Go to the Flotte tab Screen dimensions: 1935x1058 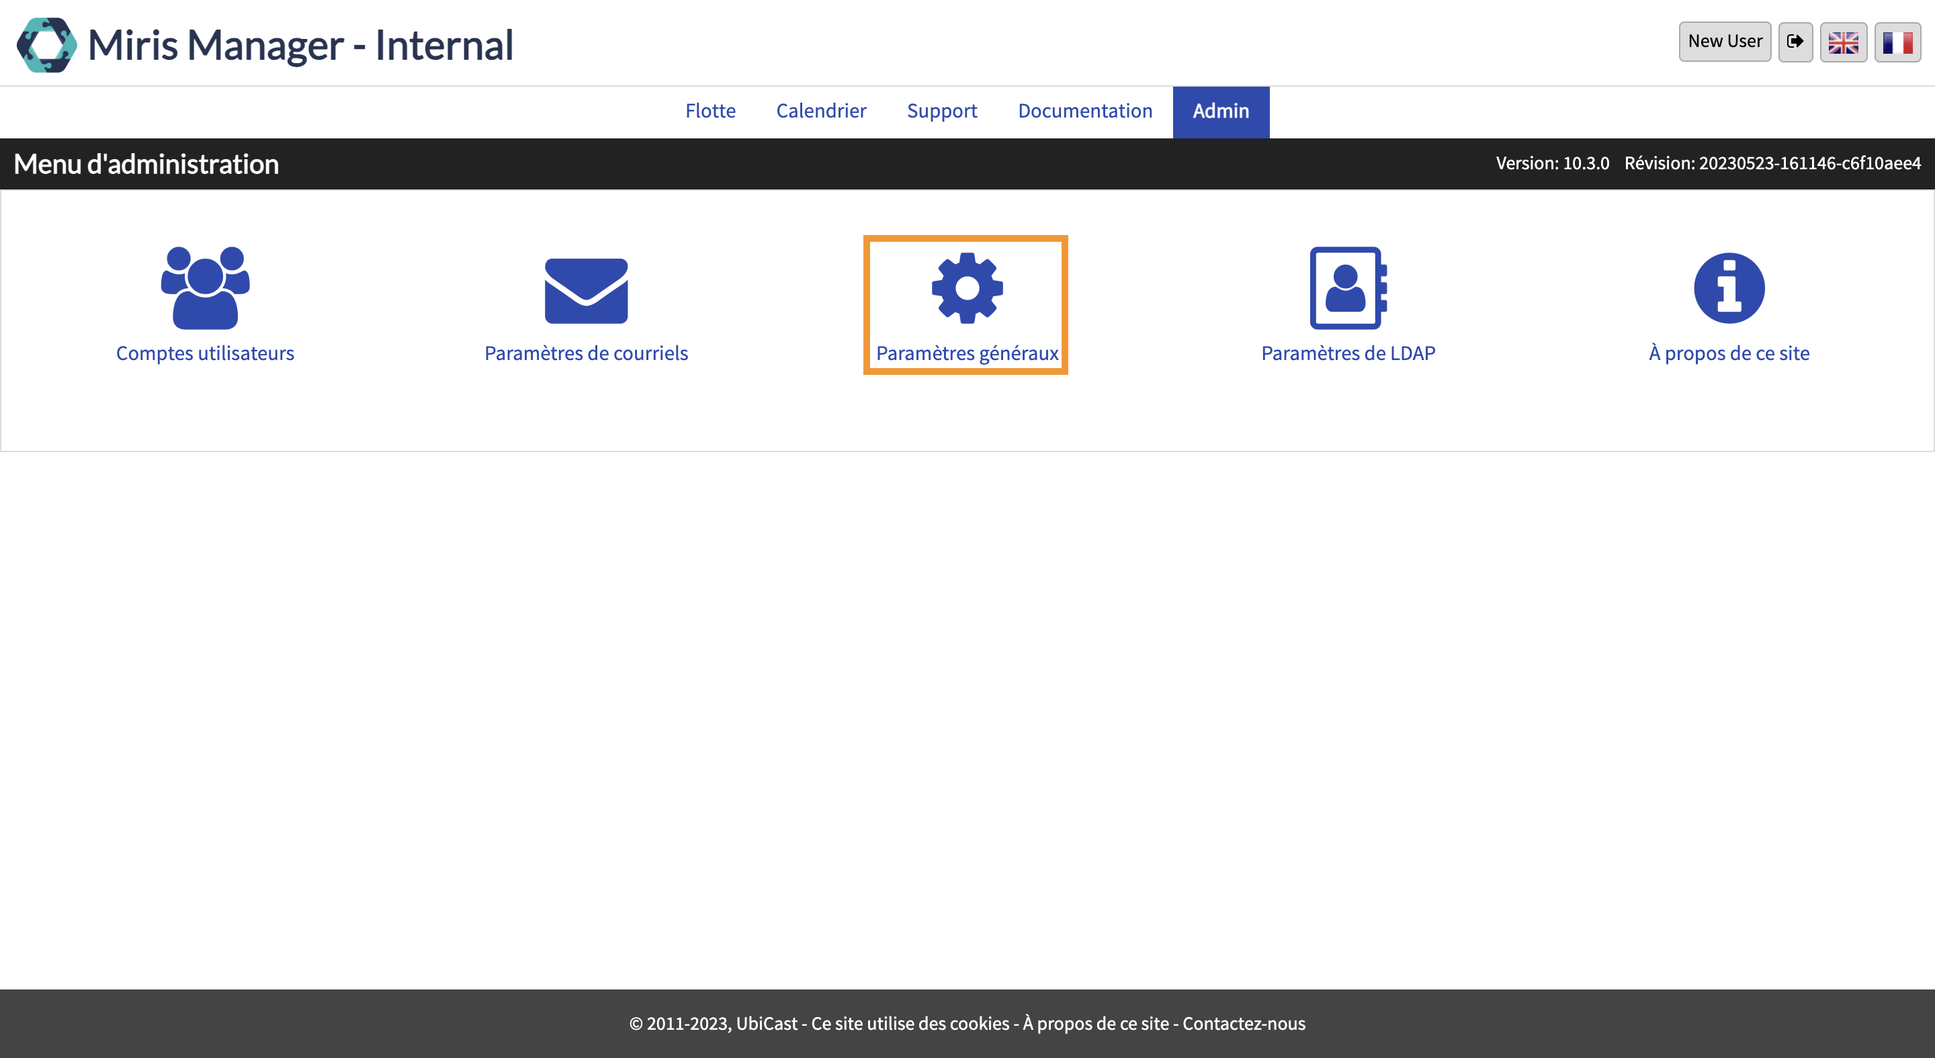[x=710, y=111]
